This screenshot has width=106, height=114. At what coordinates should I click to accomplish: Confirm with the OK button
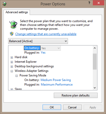pos(52,107)
